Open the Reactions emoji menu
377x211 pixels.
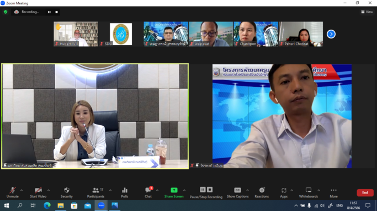(262, 192)
